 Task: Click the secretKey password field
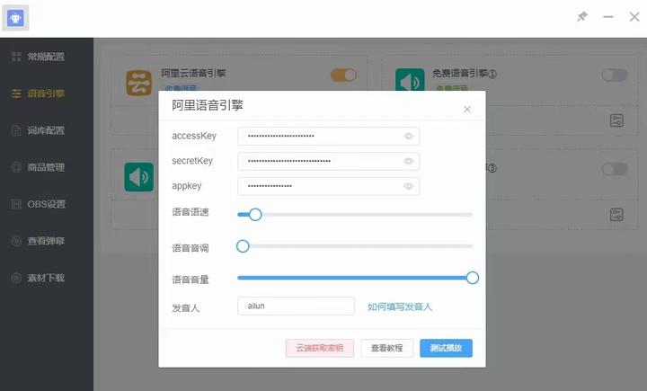pyautogui.click(x=329, y=161)
